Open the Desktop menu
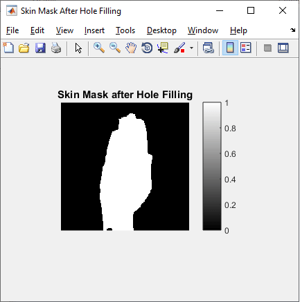 [161, 30]
